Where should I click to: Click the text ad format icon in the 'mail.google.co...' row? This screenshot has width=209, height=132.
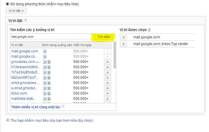(45, 56)
